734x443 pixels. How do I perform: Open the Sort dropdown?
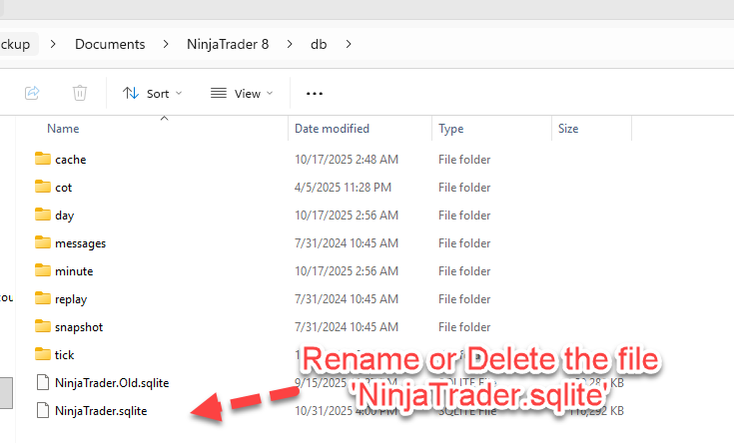point(152,94)
